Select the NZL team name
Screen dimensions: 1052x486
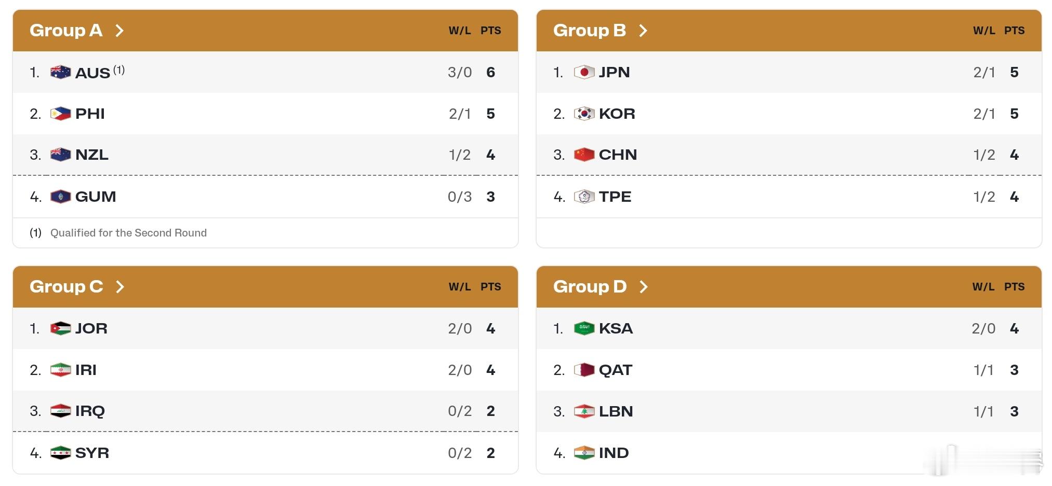(x=92, y=155)
